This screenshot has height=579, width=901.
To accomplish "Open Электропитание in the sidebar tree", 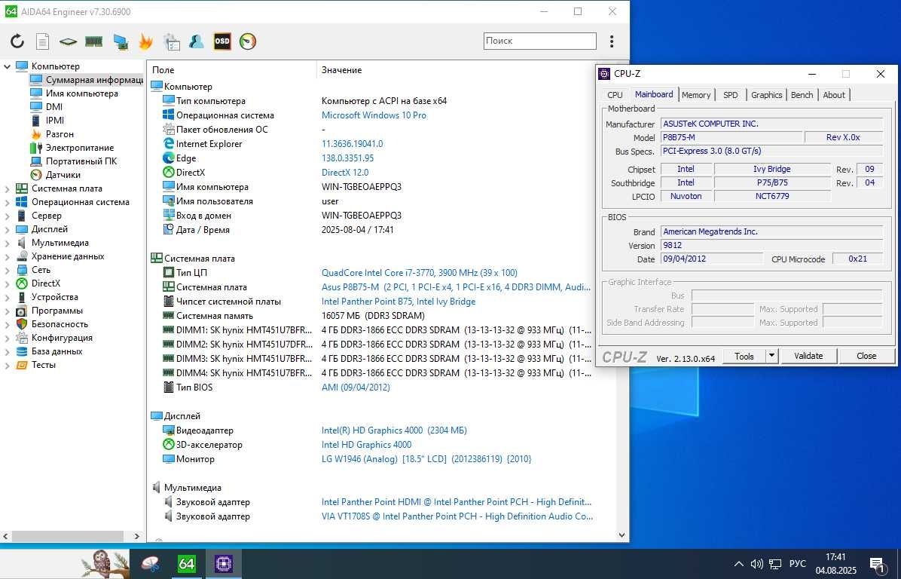I will (79, 148).
